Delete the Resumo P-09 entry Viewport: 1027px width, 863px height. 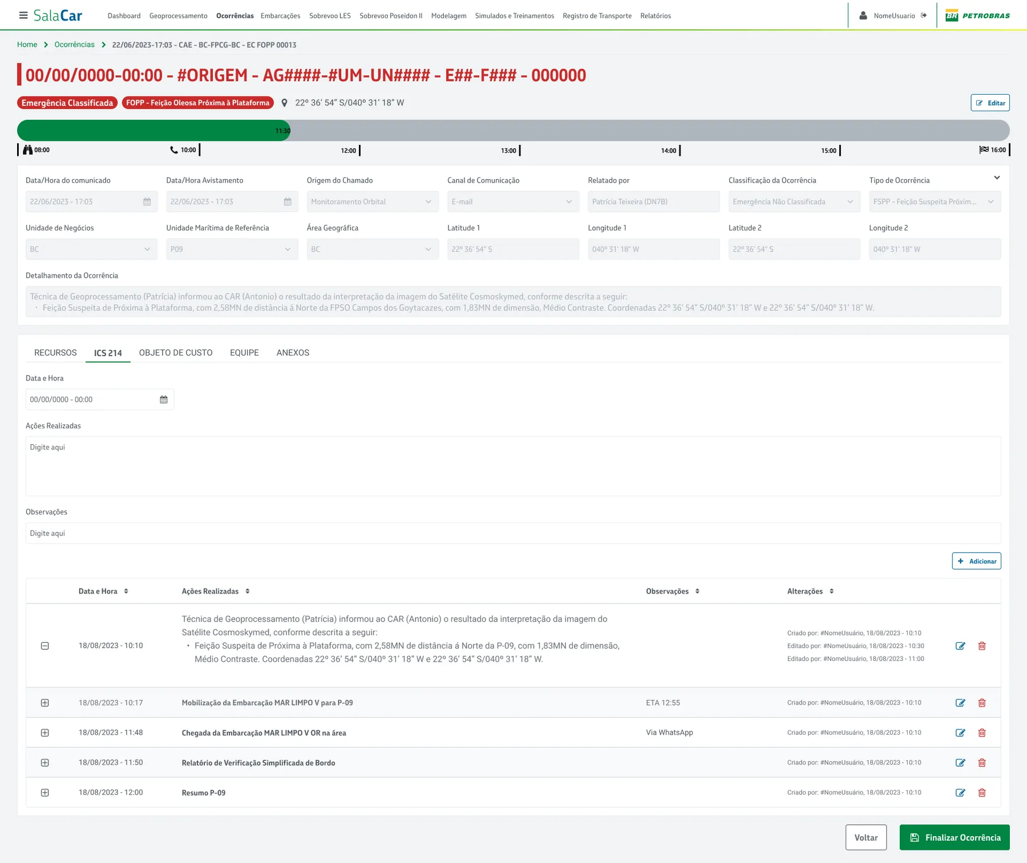coord(982,792)
